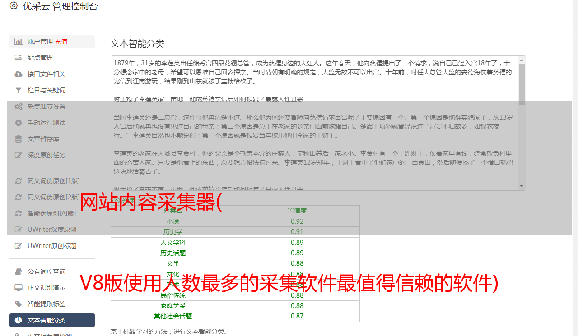Click the 0.89 value in 历史话题 row

(297, 253)
